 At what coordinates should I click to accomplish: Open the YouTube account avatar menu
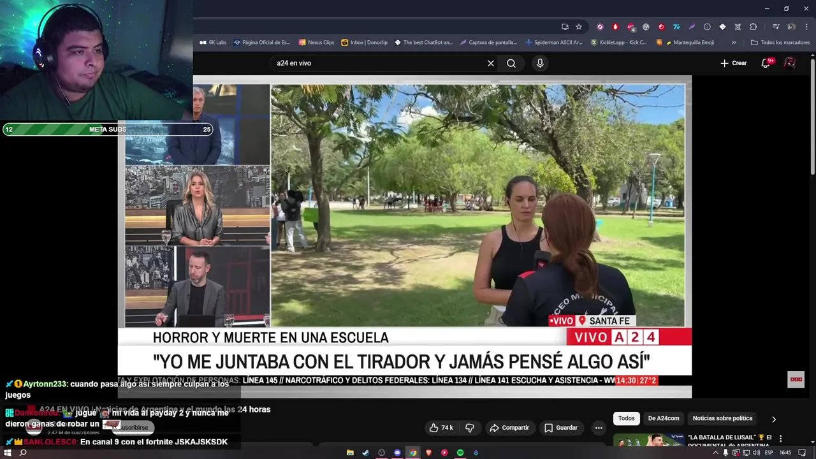[x=789, y=62]
